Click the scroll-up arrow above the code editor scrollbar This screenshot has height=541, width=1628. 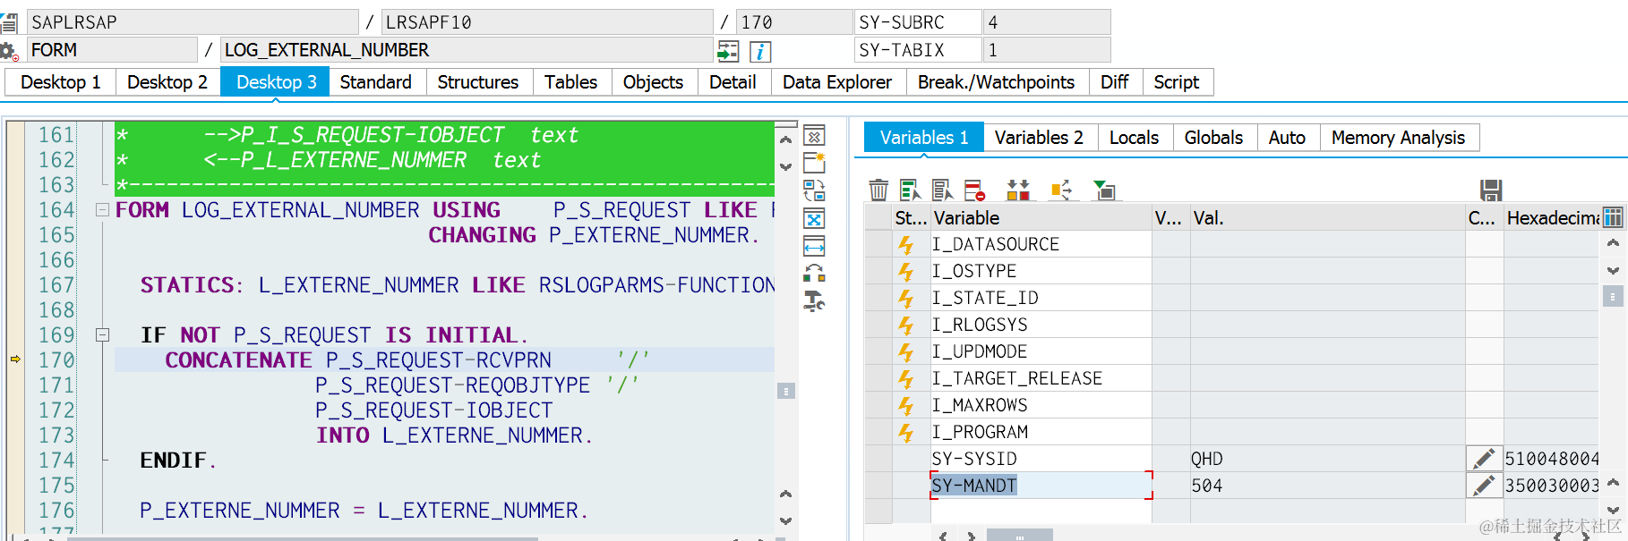(785, 139)
